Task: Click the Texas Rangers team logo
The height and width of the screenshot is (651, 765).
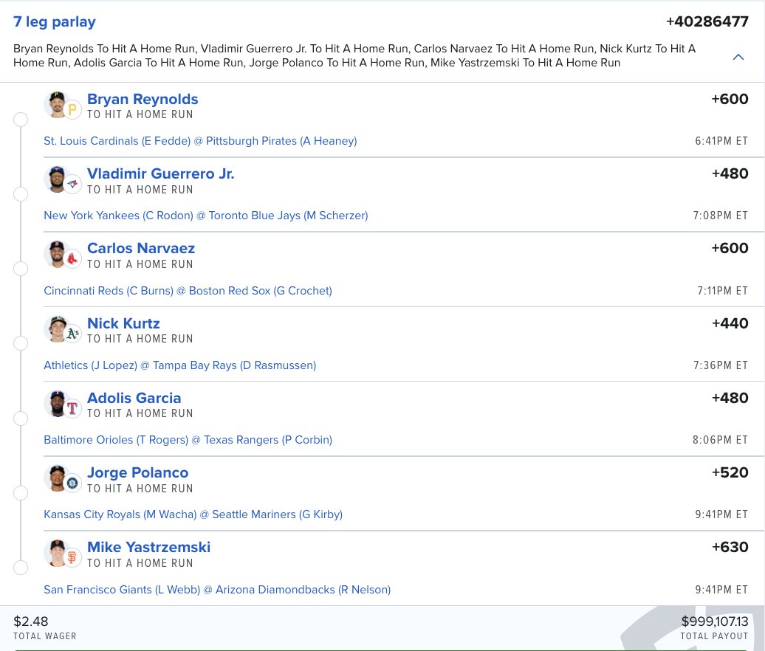Action: pos(72,408)
